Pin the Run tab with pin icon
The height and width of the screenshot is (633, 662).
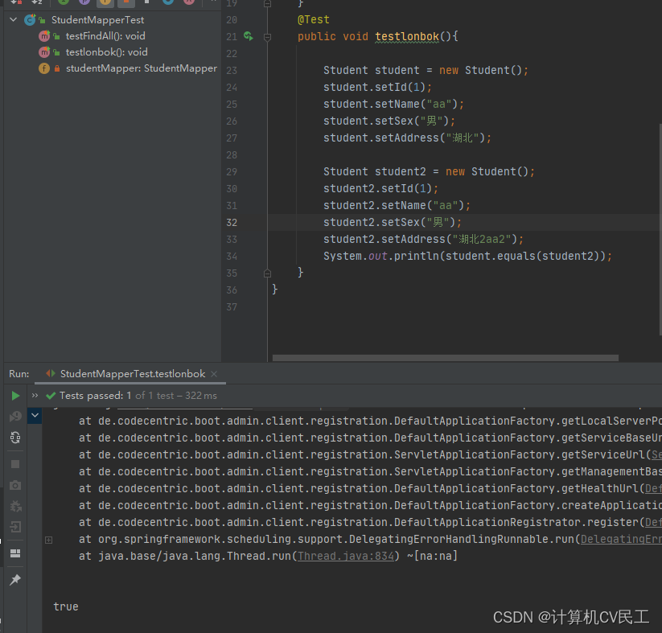[15, 579]
